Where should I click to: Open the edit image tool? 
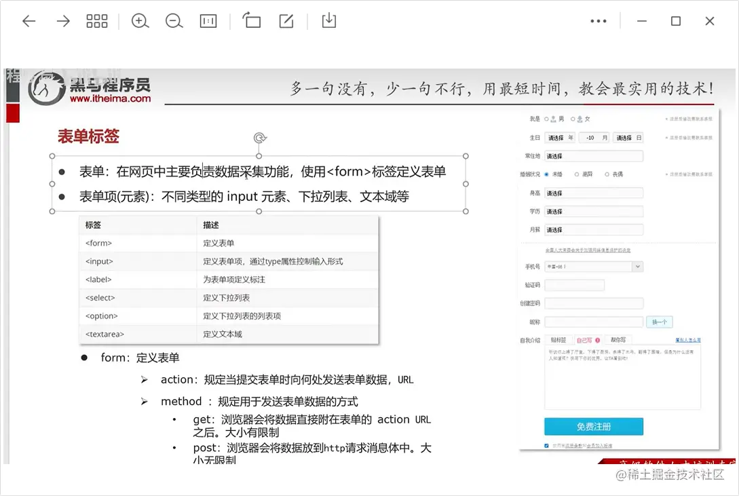286,21
